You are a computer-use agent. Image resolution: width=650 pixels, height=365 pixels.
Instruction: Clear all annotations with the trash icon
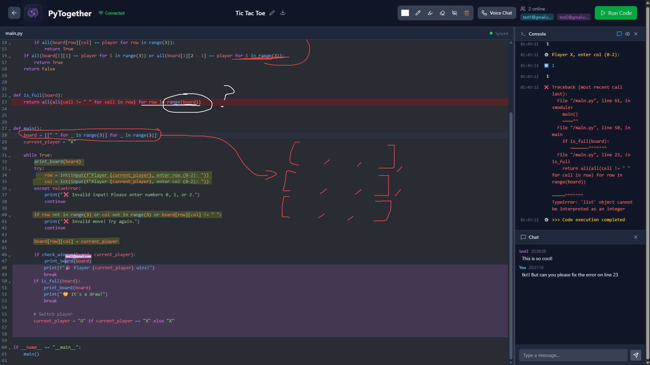click(x=467, y=13)
